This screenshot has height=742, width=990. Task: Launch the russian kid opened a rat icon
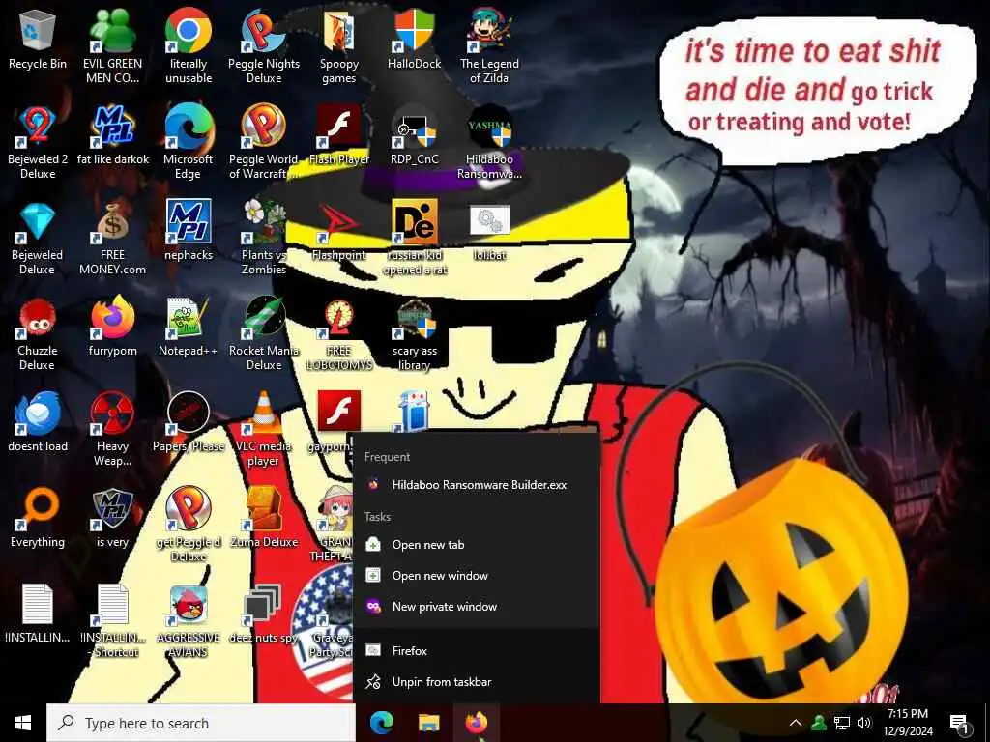pyautogui.click(x=416, y=238)
